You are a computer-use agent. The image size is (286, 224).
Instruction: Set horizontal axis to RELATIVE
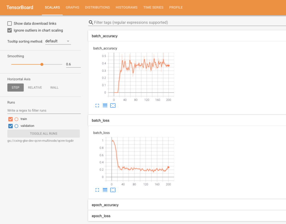click(x=35, y=88)
